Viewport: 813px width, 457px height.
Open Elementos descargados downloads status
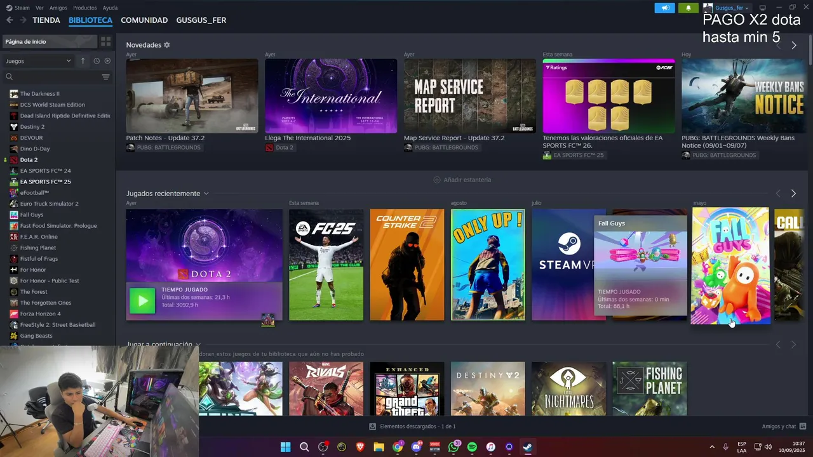413,427
